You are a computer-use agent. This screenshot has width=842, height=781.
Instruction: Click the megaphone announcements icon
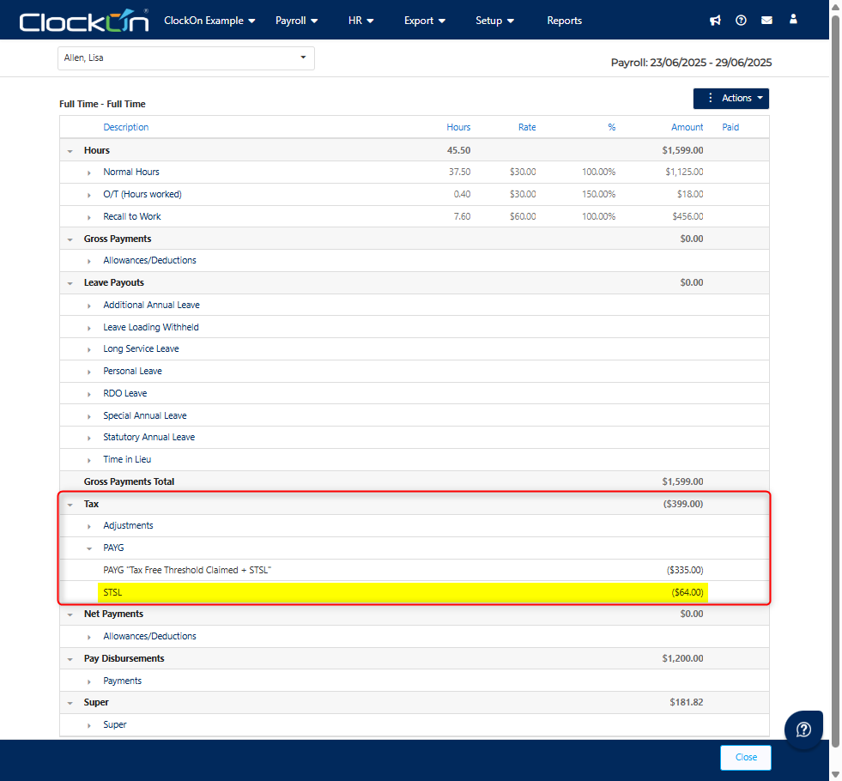pyautogui.click(x=715, y=21)
